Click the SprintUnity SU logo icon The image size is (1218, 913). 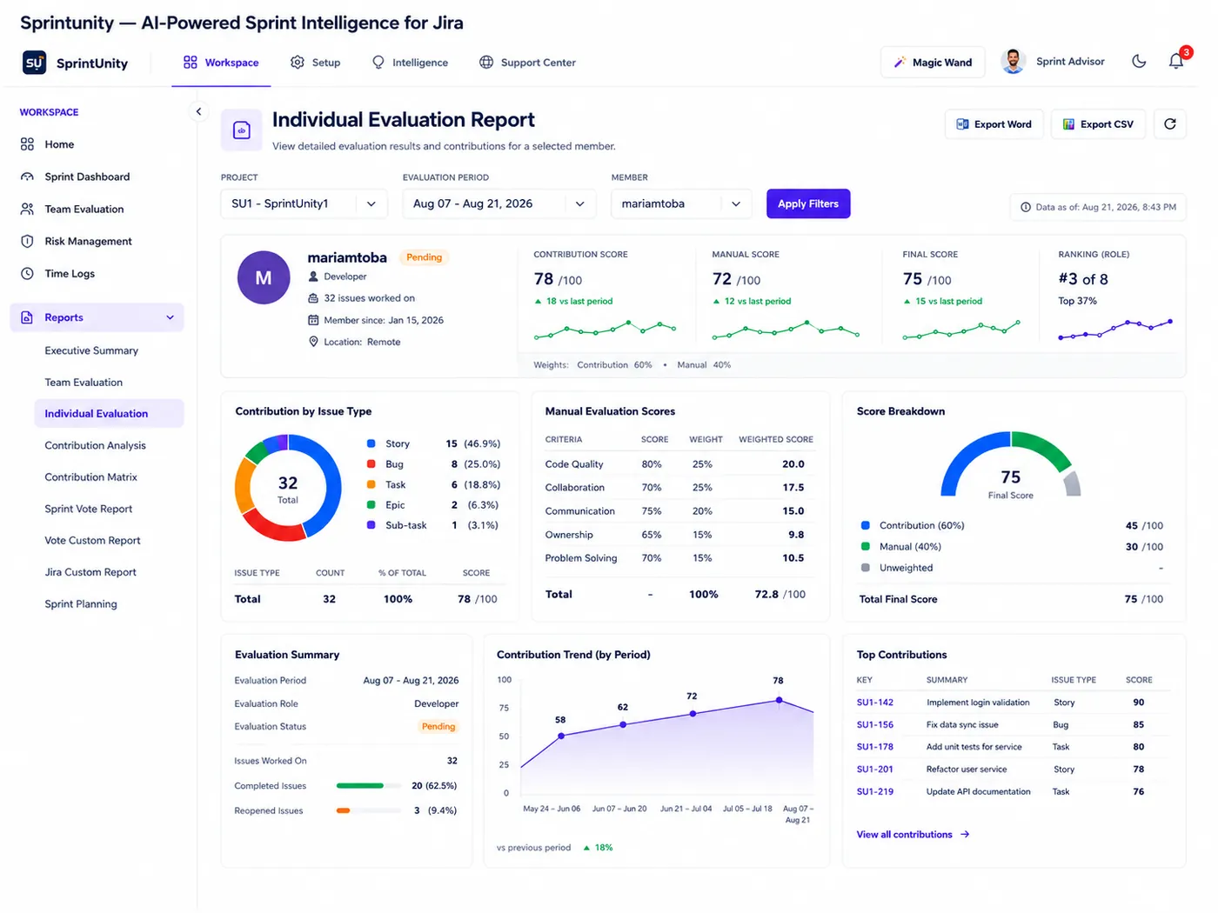[x=34, y=63]
